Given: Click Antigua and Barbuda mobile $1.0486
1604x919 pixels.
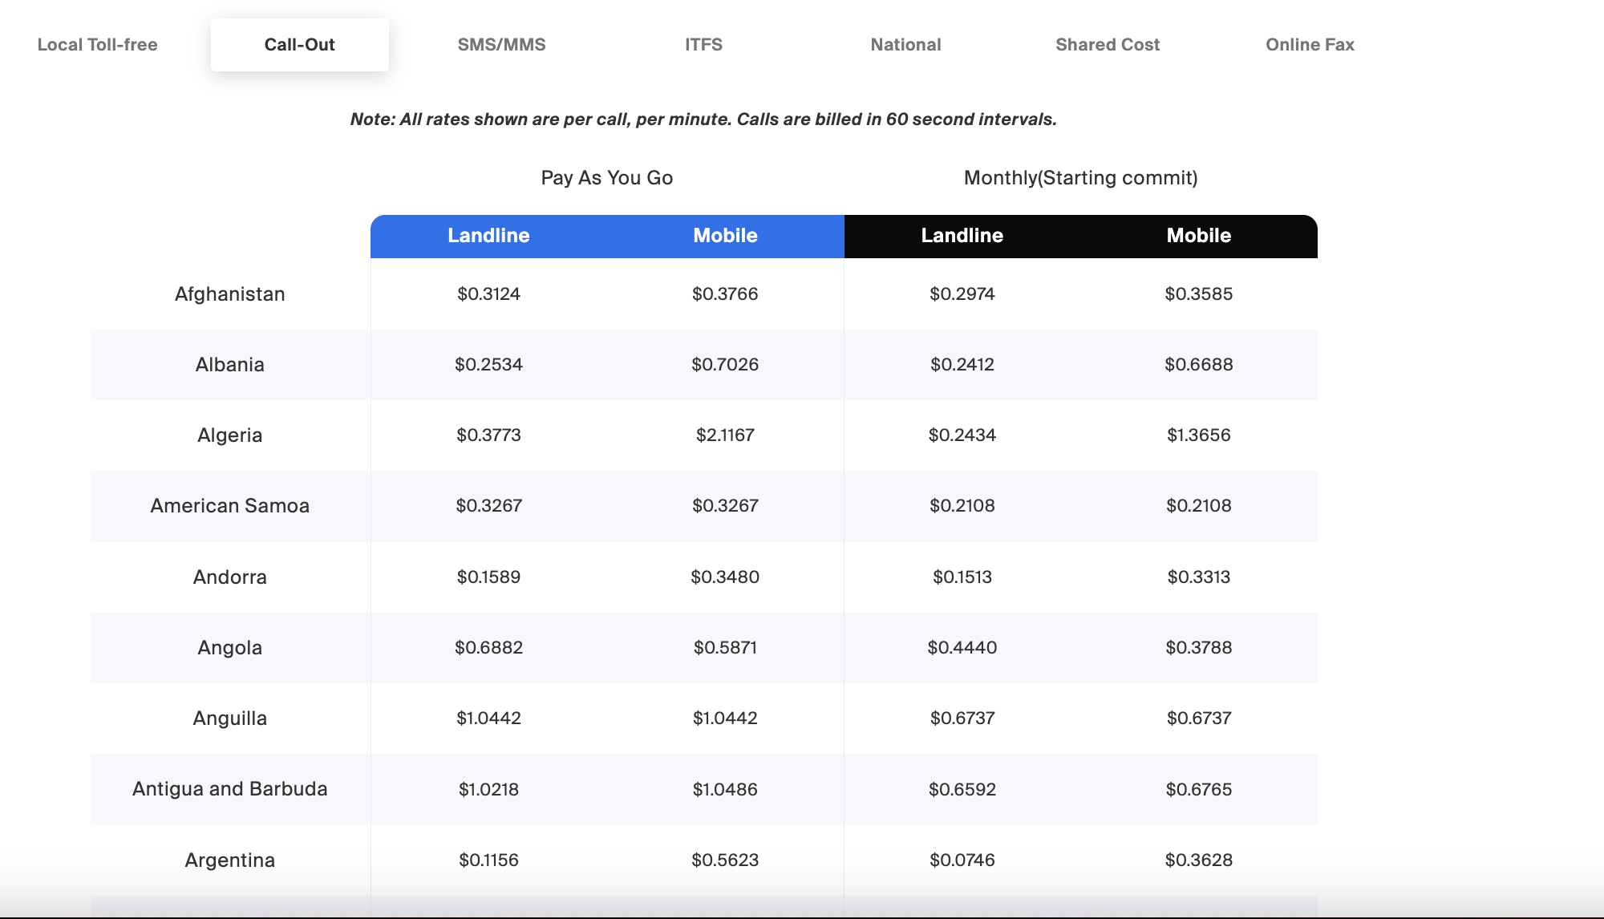Looking at the screenshot, I should (725, 790).
